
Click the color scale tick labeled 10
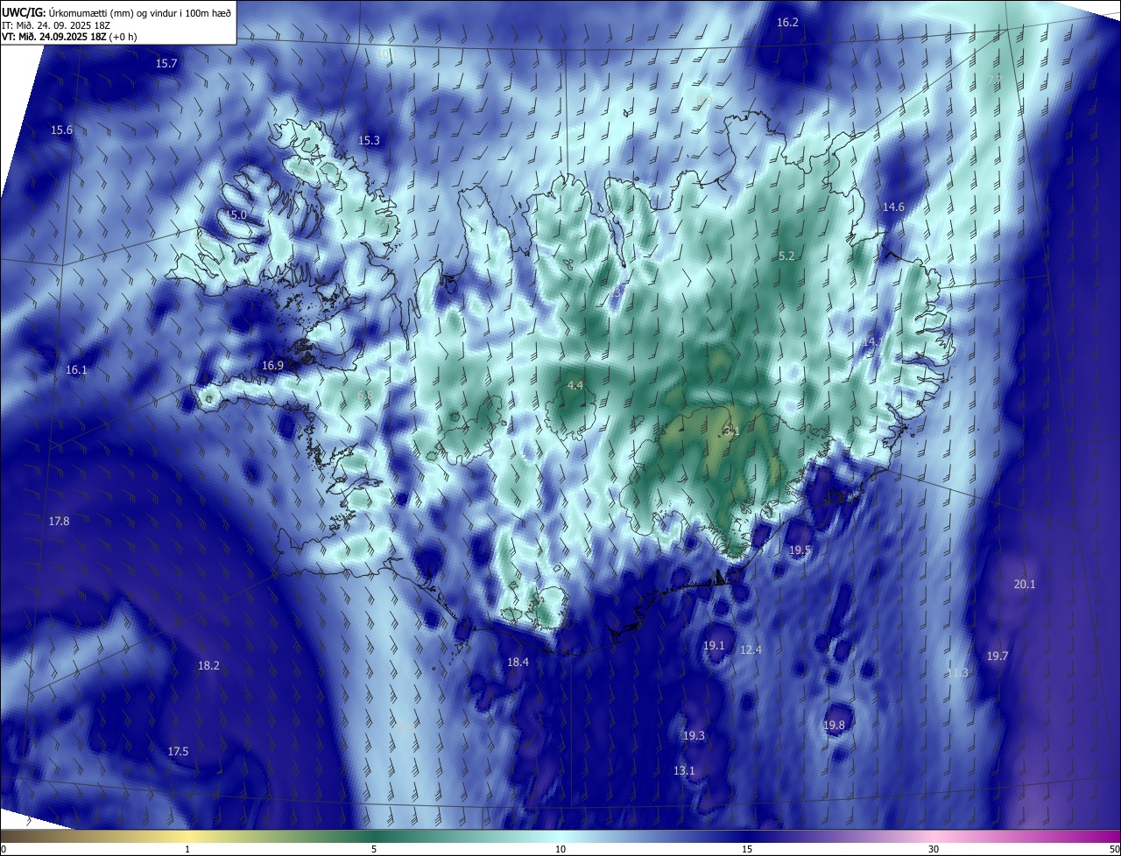[560, 849]
